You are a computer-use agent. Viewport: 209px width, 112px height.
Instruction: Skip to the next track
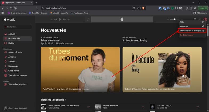(65, 19)
